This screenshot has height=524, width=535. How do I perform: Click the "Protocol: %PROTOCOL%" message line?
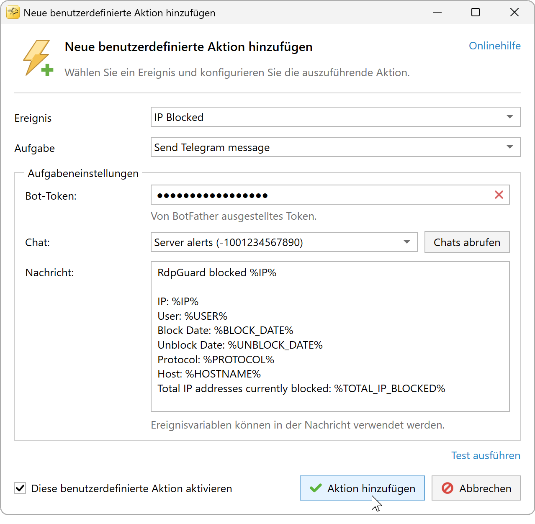[216, 360]
